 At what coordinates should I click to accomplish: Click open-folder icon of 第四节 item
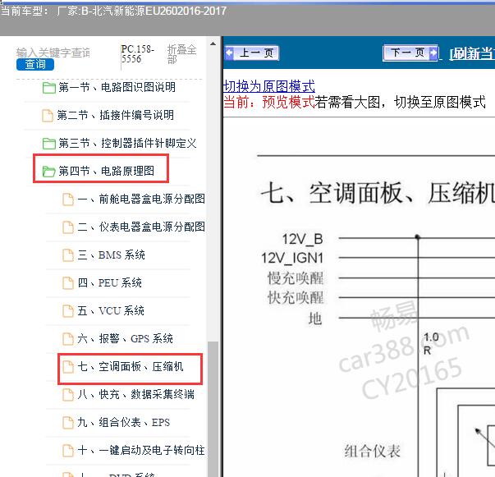click(x=49, y=172)
